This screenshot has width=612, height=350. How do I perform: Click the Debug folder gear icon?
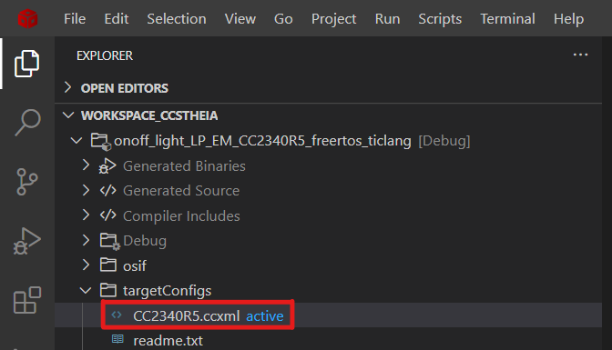pyautogui.click(x=109, y=241)
